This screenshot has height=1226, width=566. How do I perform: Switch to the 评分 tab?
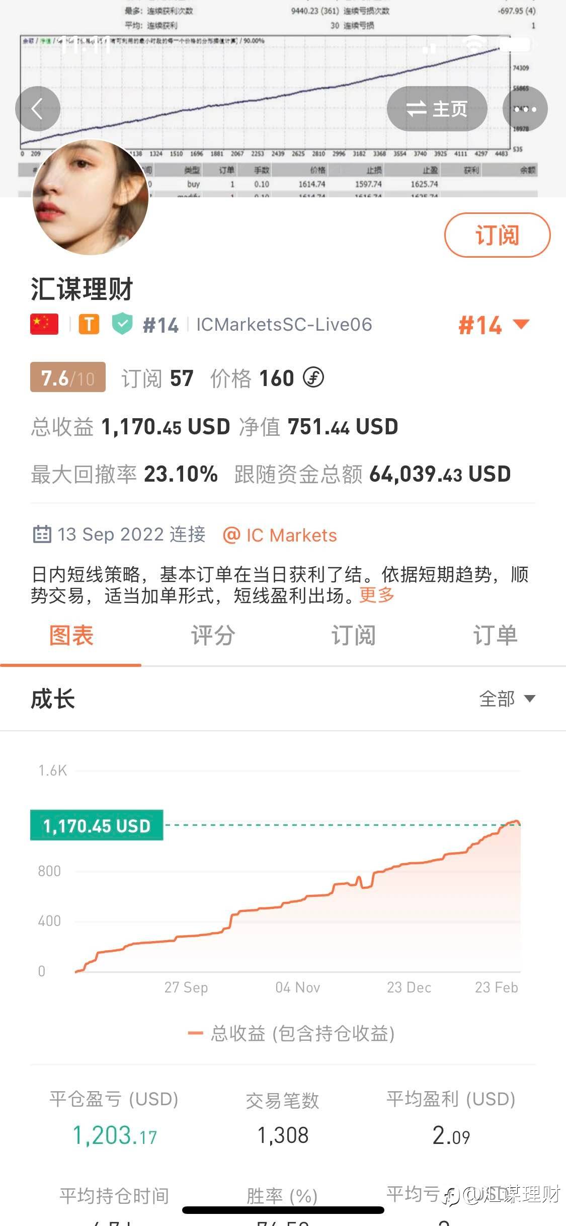pos(212,635)
